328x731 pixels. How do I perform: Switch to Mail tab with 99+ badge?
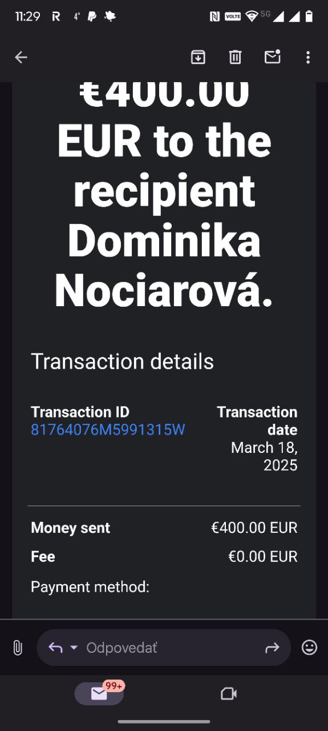[99, 693]
